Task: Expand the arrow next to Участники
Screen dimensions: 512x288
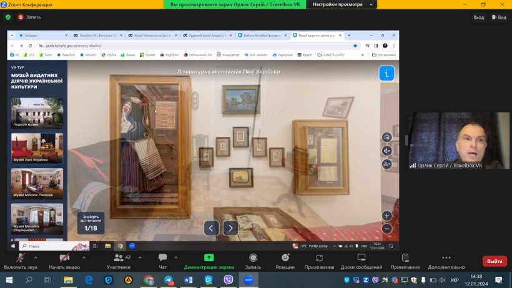Action: 140,257
